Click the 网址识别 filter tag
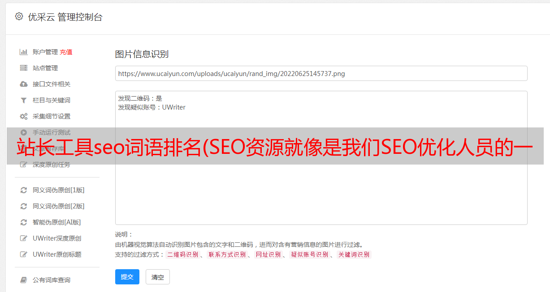Viewport: 550px width, 292px height. click(x=268, y=254)
